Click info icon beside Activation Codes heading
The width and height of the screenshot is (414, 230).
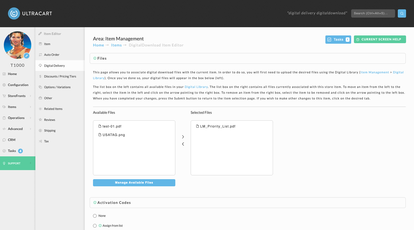[95, 203]
